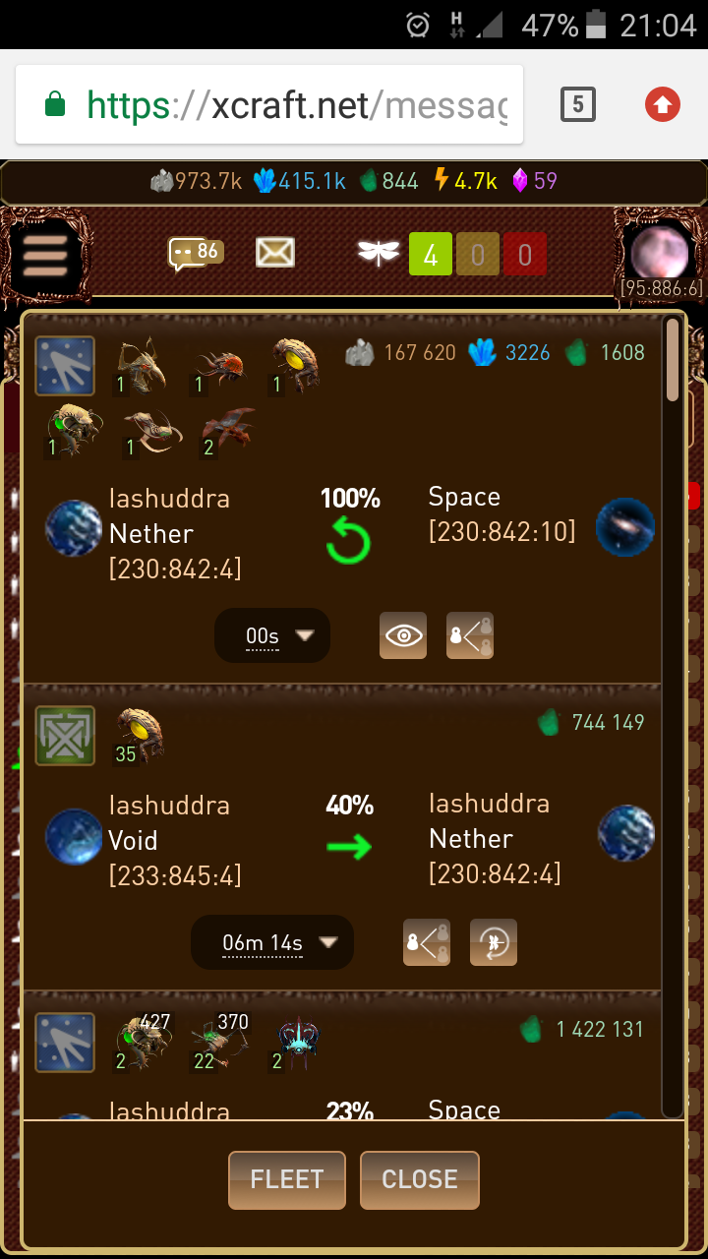Screen dimensions: 708x1259
Task: Open chat messages with 86 badge
Action: [195, 254]
